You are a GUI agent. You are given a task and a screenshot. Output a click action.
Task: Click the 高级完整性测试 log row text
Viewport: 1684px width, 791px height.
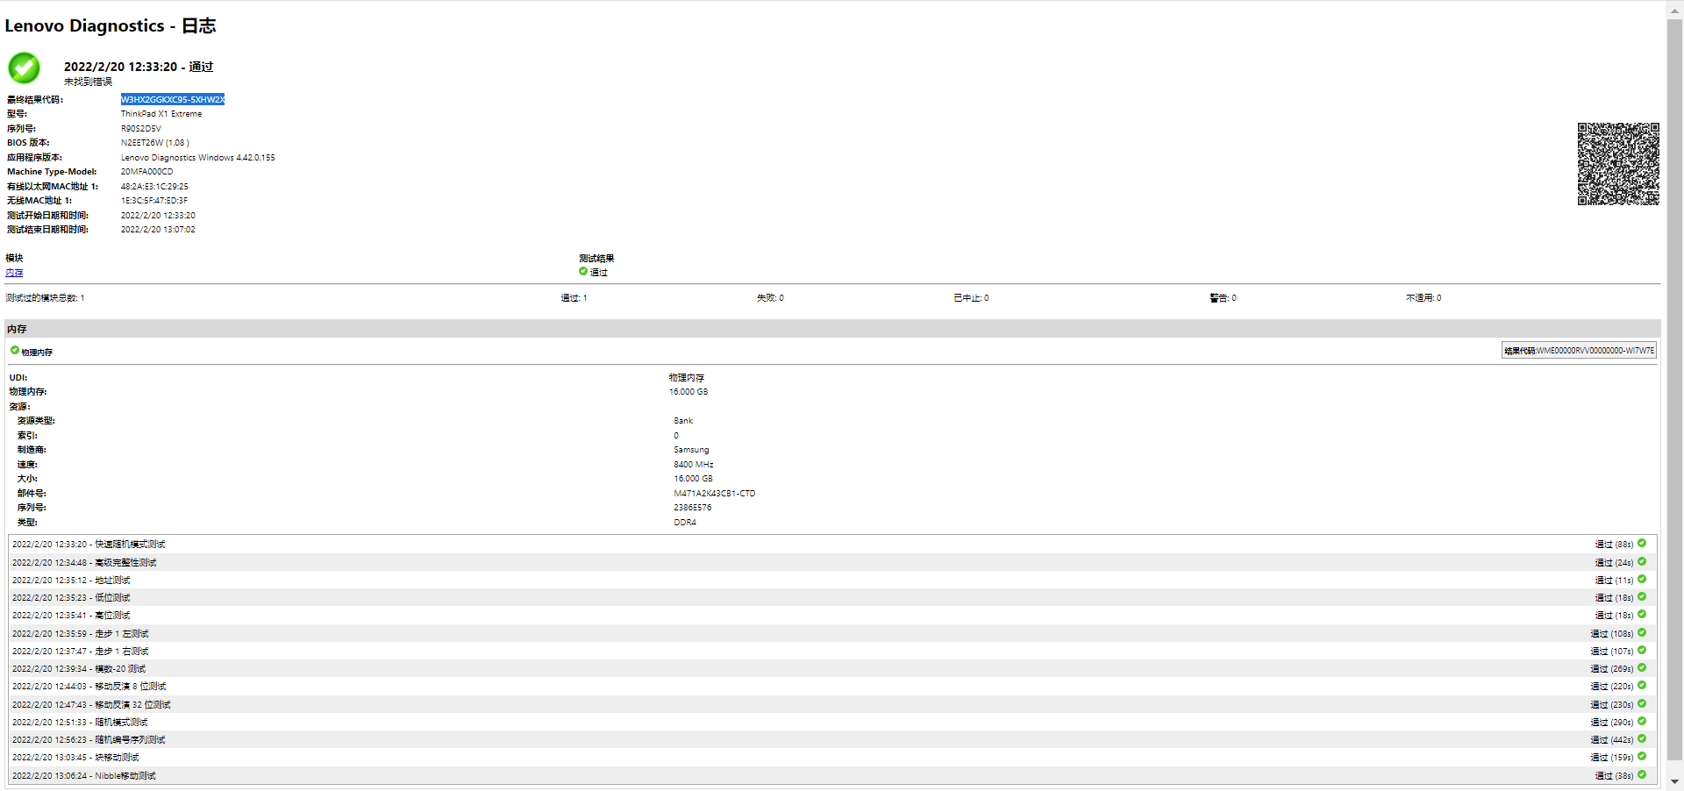[84, 563]
